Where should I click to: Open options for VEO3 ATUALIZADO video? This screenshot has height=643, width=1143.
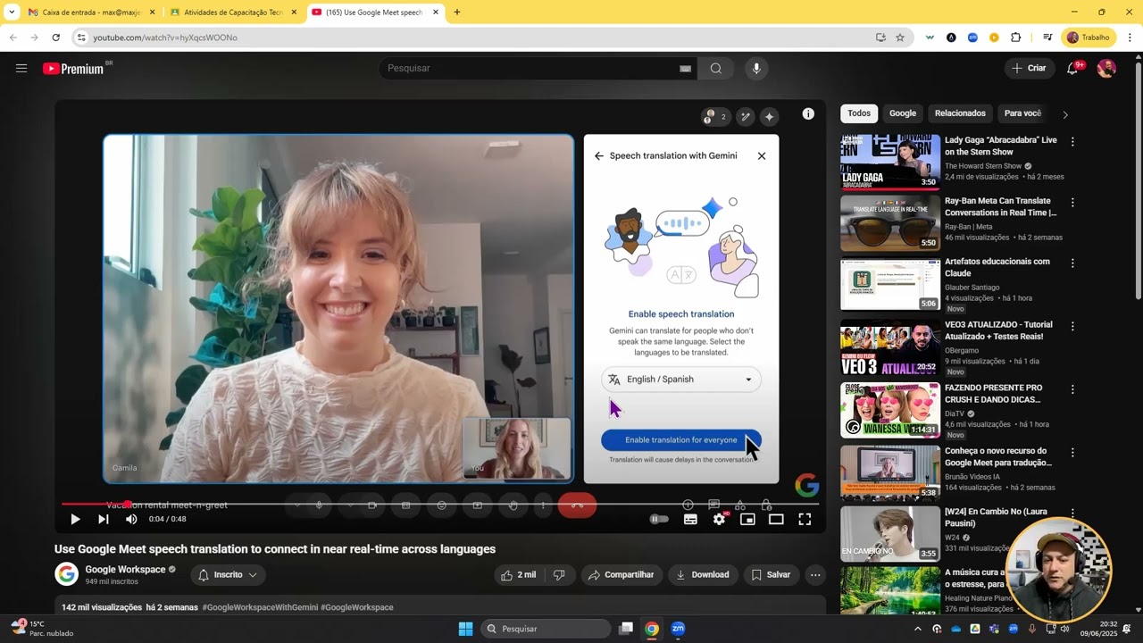[x=1072, y=326]
